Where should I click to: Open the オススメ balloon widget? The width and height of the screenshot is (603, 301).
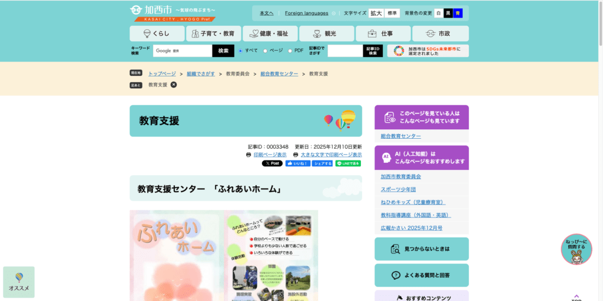[x=19, y=282]
